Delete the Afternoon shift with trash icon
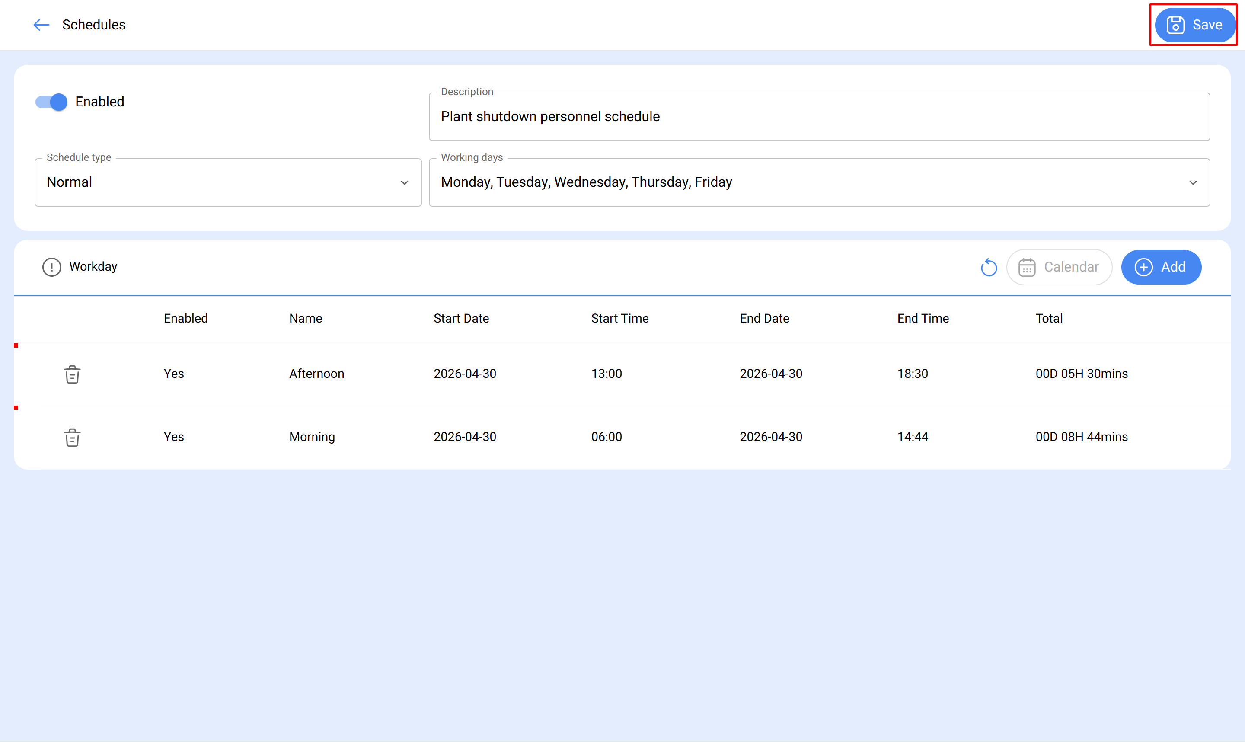Image resolution: width=1245 pixels, height=742 pixels. (x=73, y=374)
